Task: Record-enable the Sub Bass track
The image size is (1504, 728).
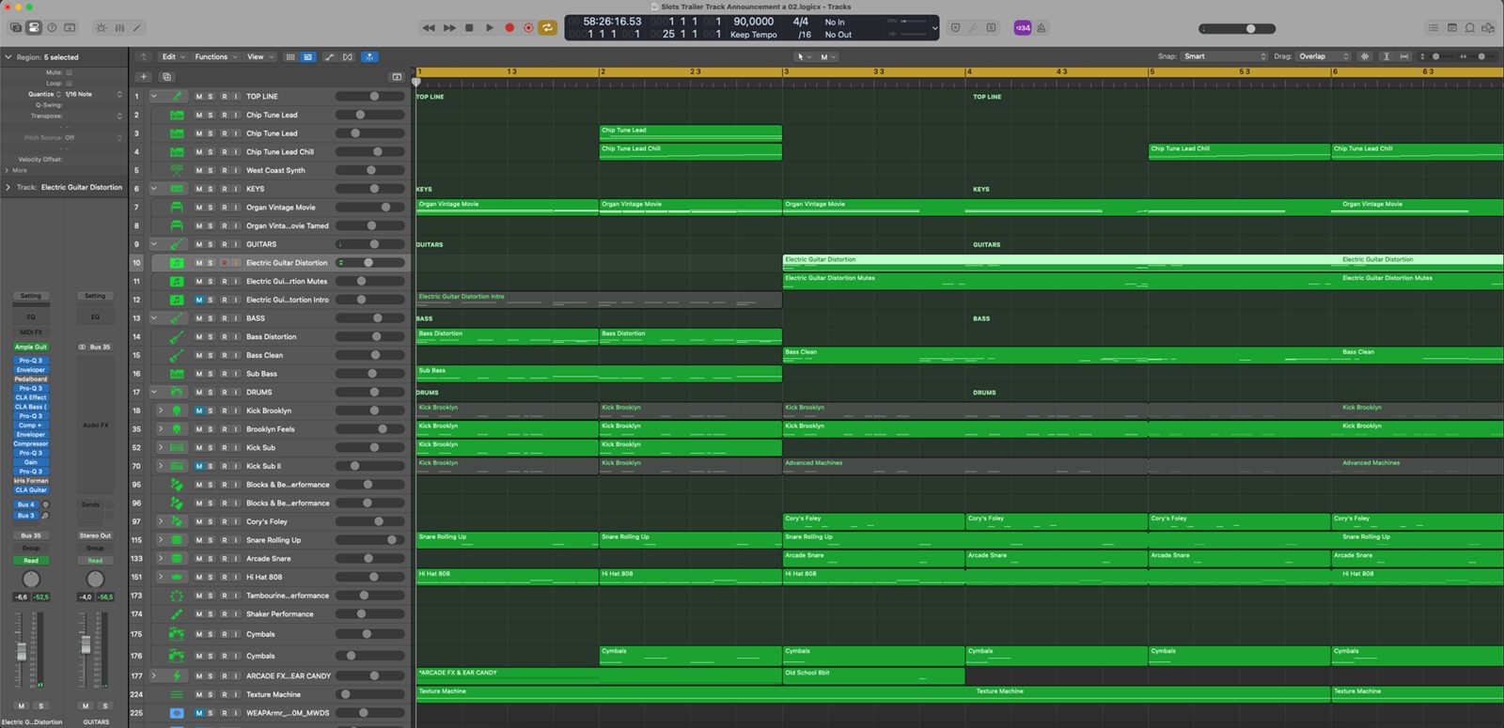Action: pos(224,374)
